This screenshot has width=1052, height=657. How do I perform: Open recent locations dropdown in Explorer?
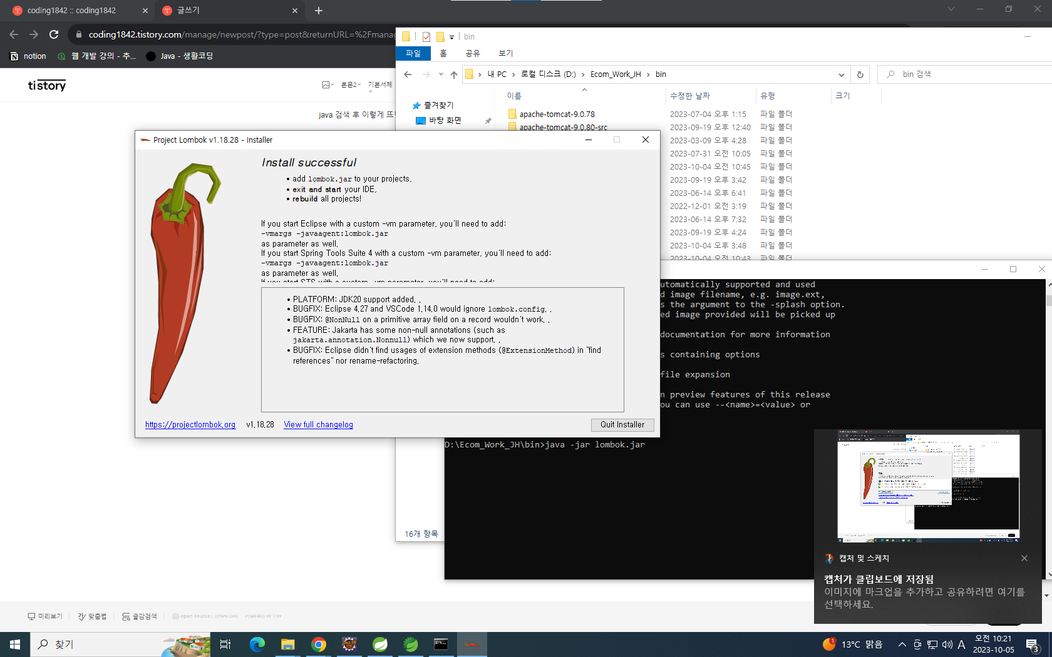(441, 74)
